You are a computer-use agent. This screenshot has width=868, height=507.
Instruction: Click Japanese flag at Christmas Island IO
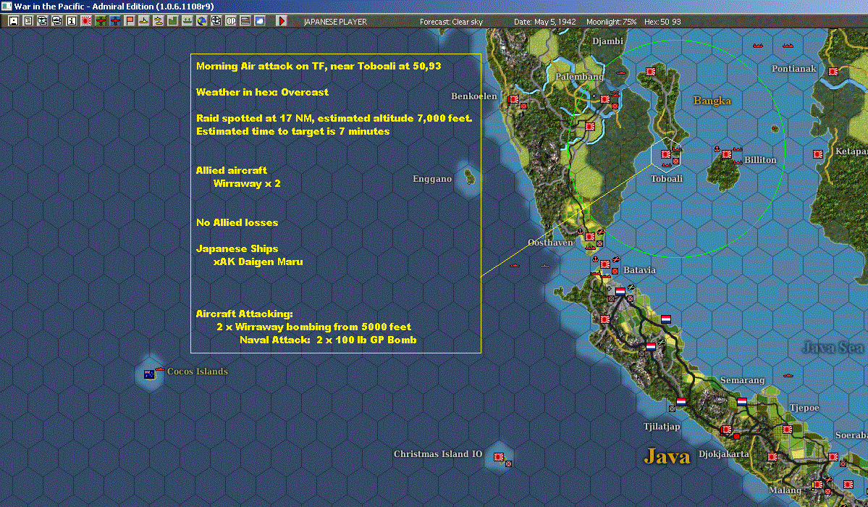click(498, 457)
